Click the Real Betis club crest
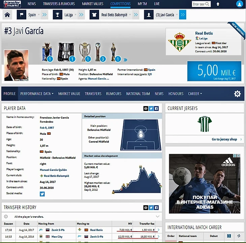 [180, 42]
